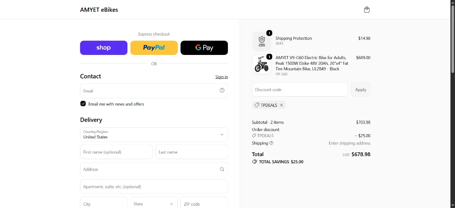Click the Shipping Protection product thumbnail
The image size is (455, 208).
(262, 41)
